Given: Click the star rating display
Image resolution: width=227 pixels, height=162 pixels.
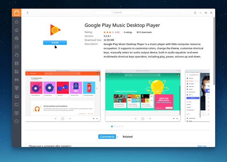Looking at the screenshot, I should pos(109,32).
